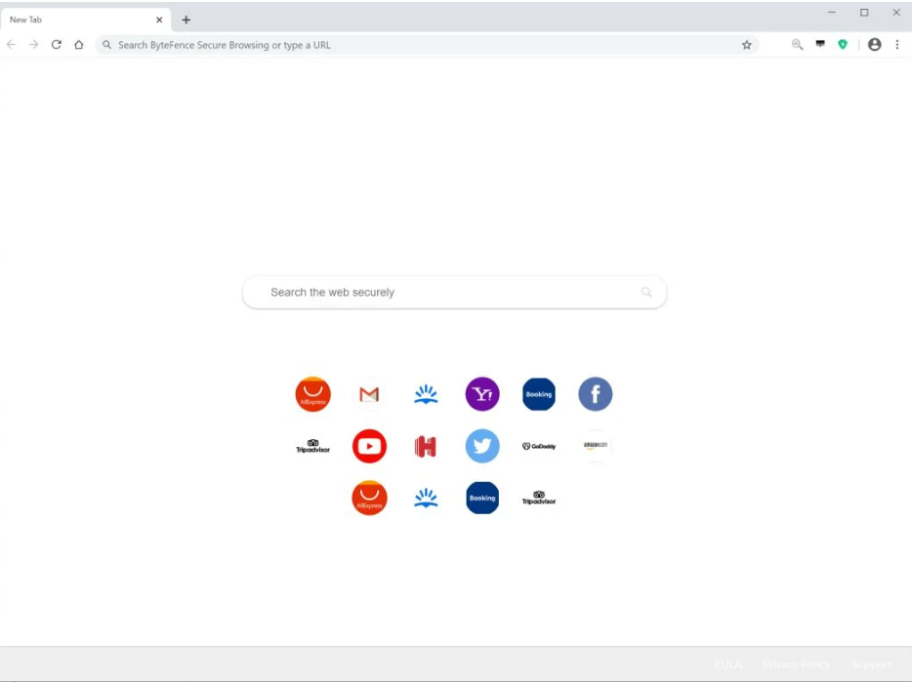Open Tripadvisor shortcut beside YouTube
Image resolution: width=912 pixels, height=682 pixels.
(x=312, y=446)
